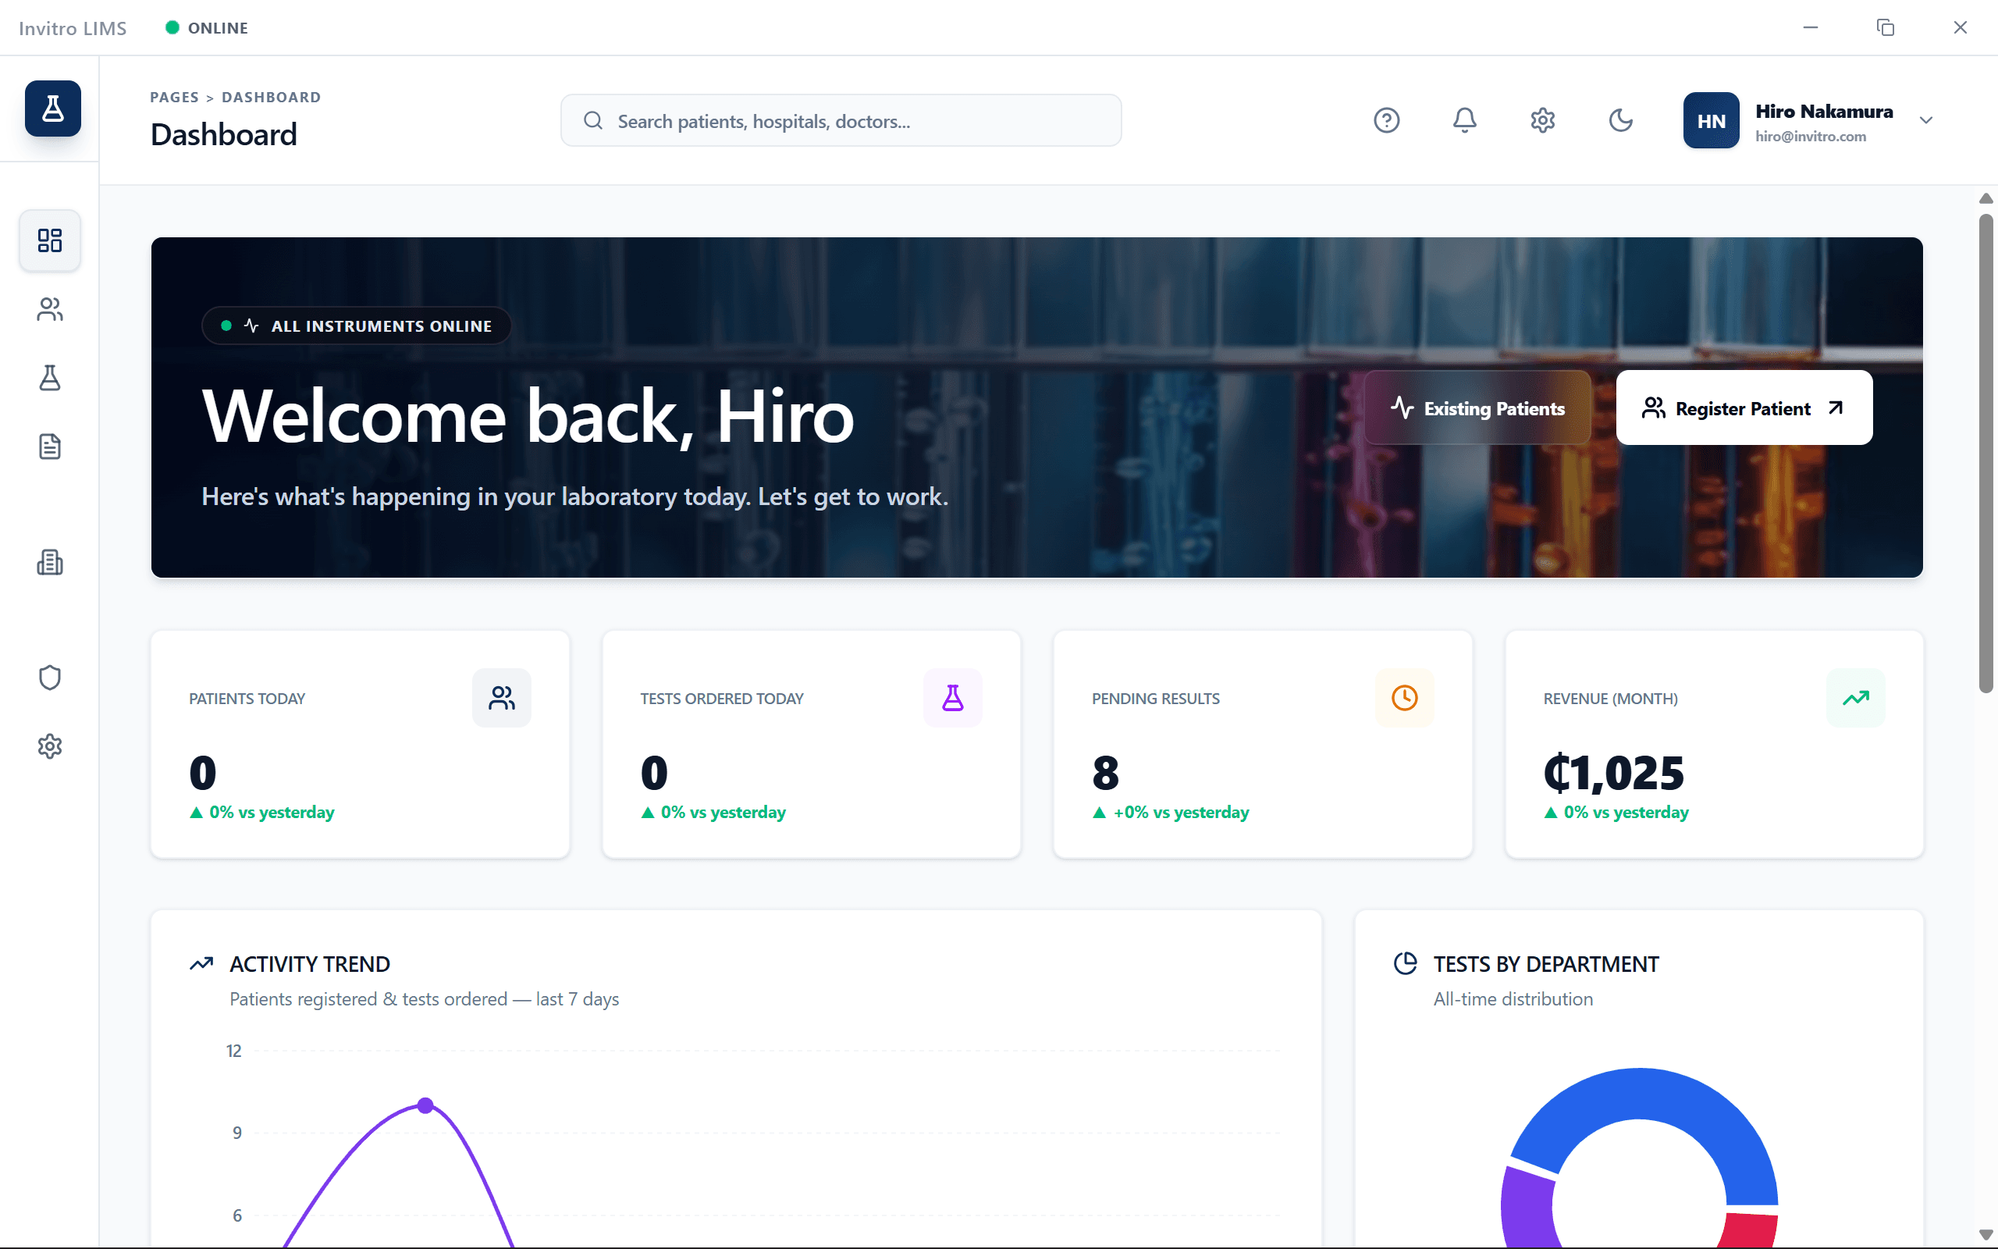This screenshot has width=1998, height=1249.
Task: Click the HN user avatar
Action: pyautogui.click(x=1711, y=120)
